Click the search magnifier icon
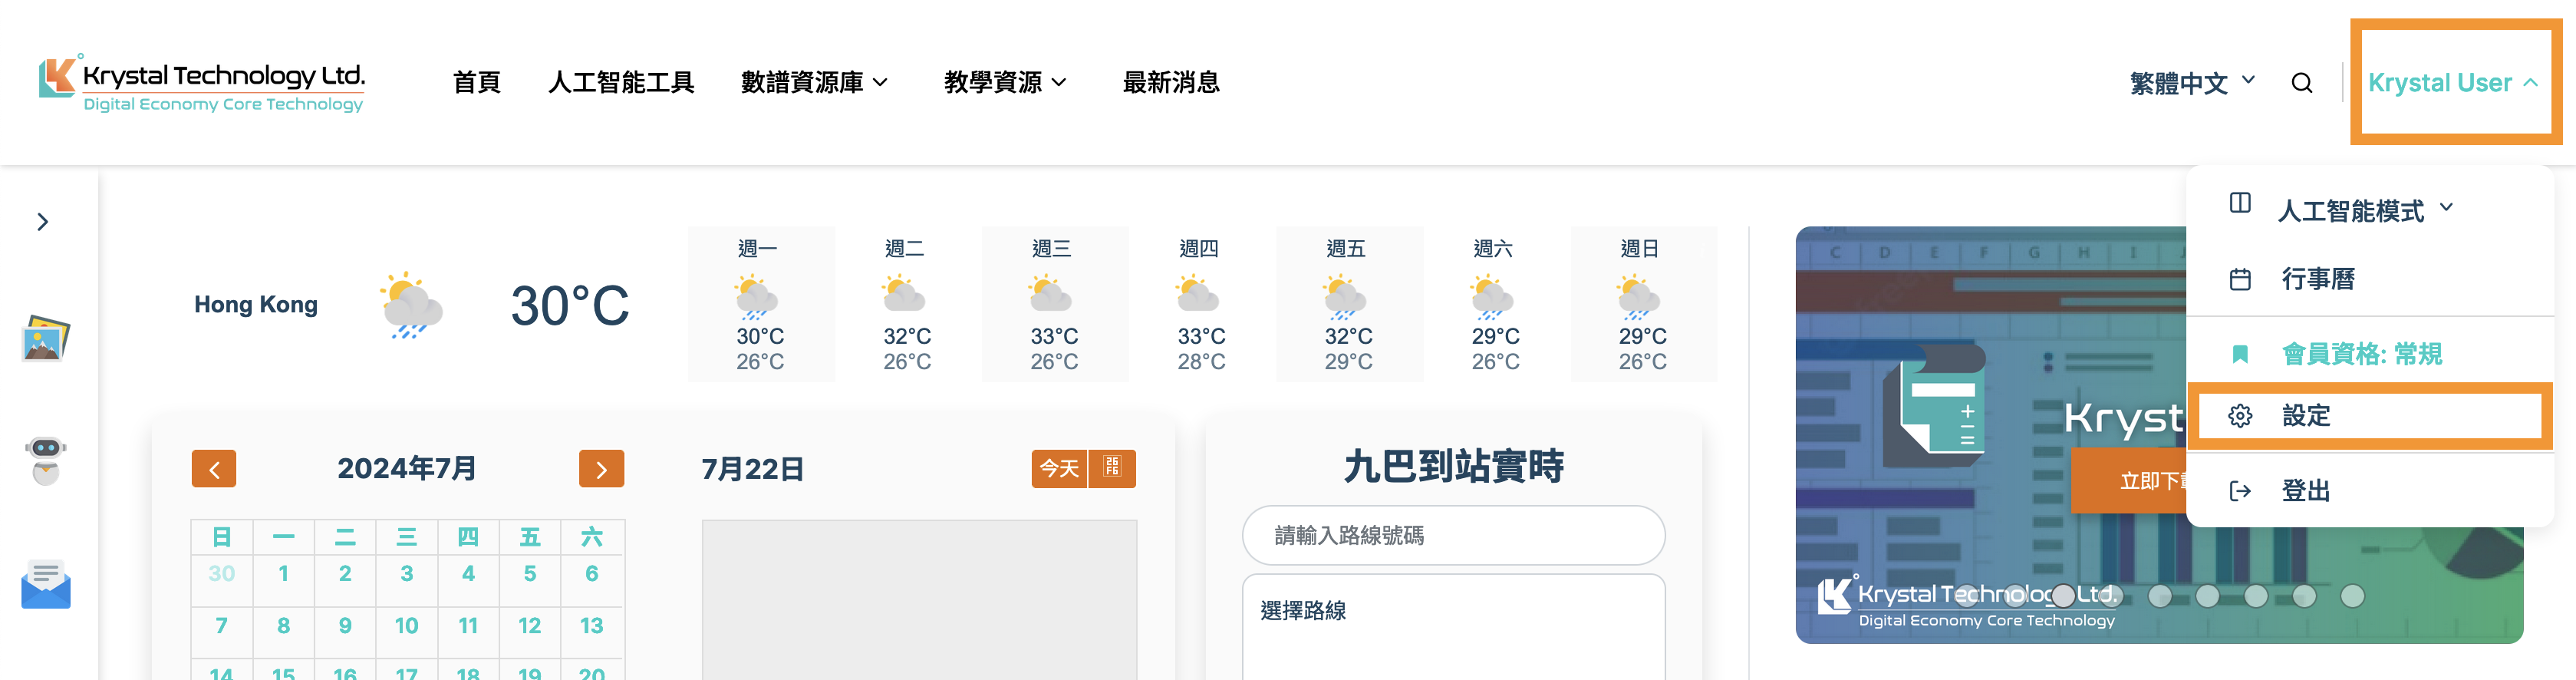Image resolution: width=2576 pixels, height=680 pixels. point(2301,83)
